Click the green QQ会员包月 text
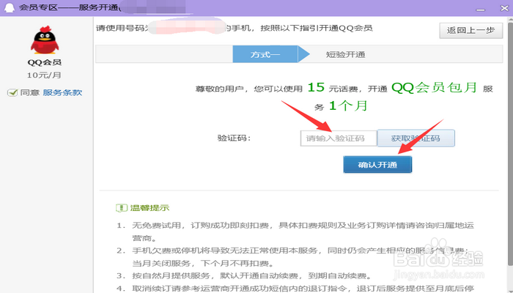This screenshot has height=293, width=513. (434, 88)
